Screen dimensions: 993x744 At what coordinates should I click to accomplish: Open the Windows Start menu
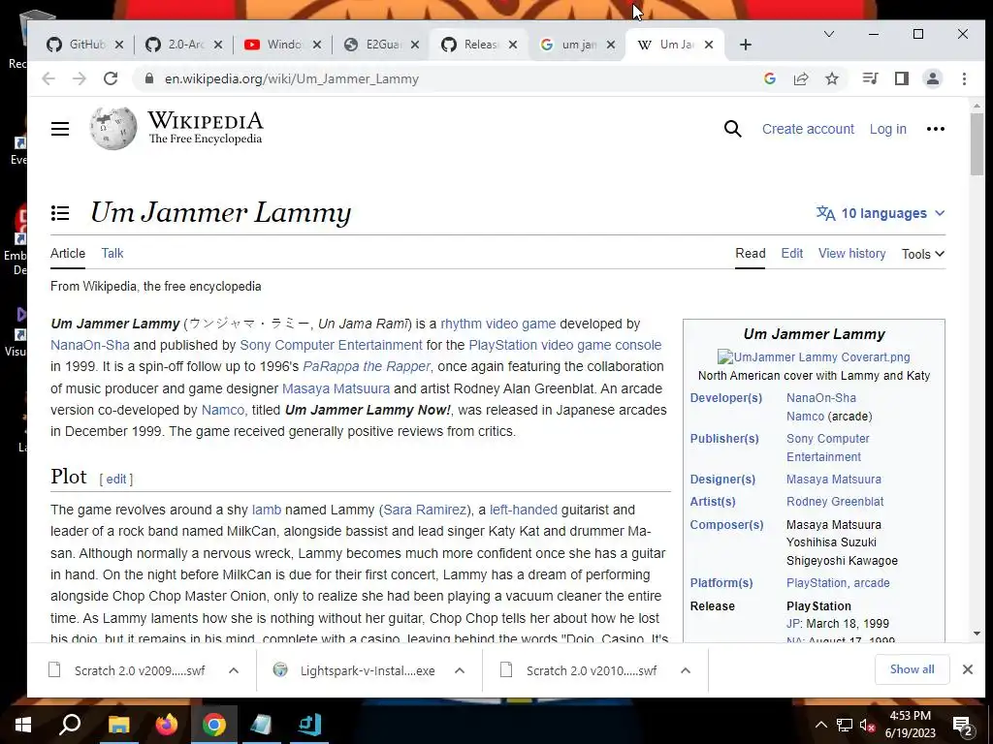pyautogui.click(x=23, y=725)
